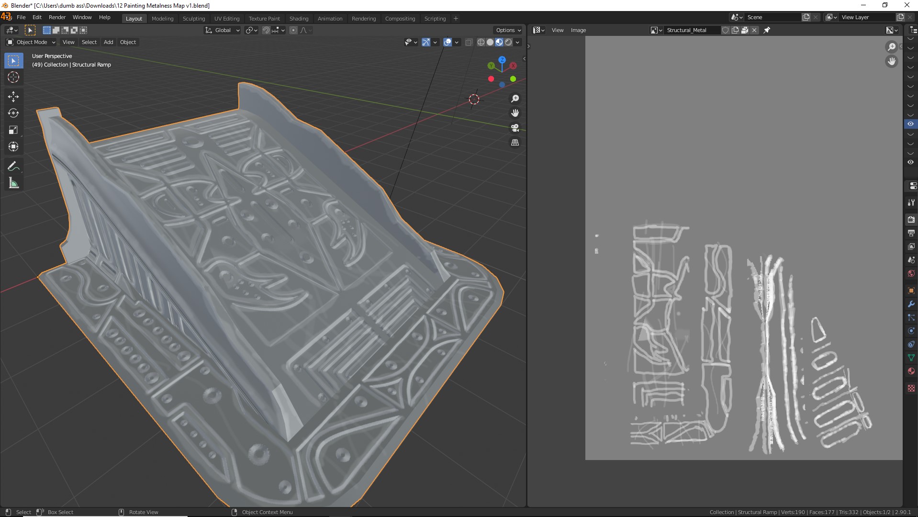Select the Move tool in the toolbar
Screen dimensions: 918x517
point(13,96)
